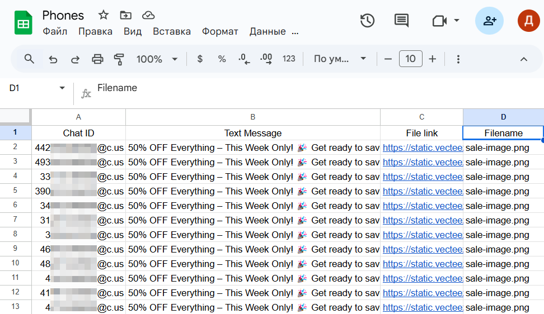The height and width of the screenshot is (314, 544).
Task: Open the static.vecteezy link in row 2
Action: point(423,148)
